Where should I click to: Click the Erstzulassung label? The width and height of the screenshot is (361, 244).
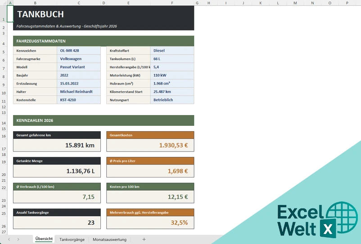coord(27,84)
